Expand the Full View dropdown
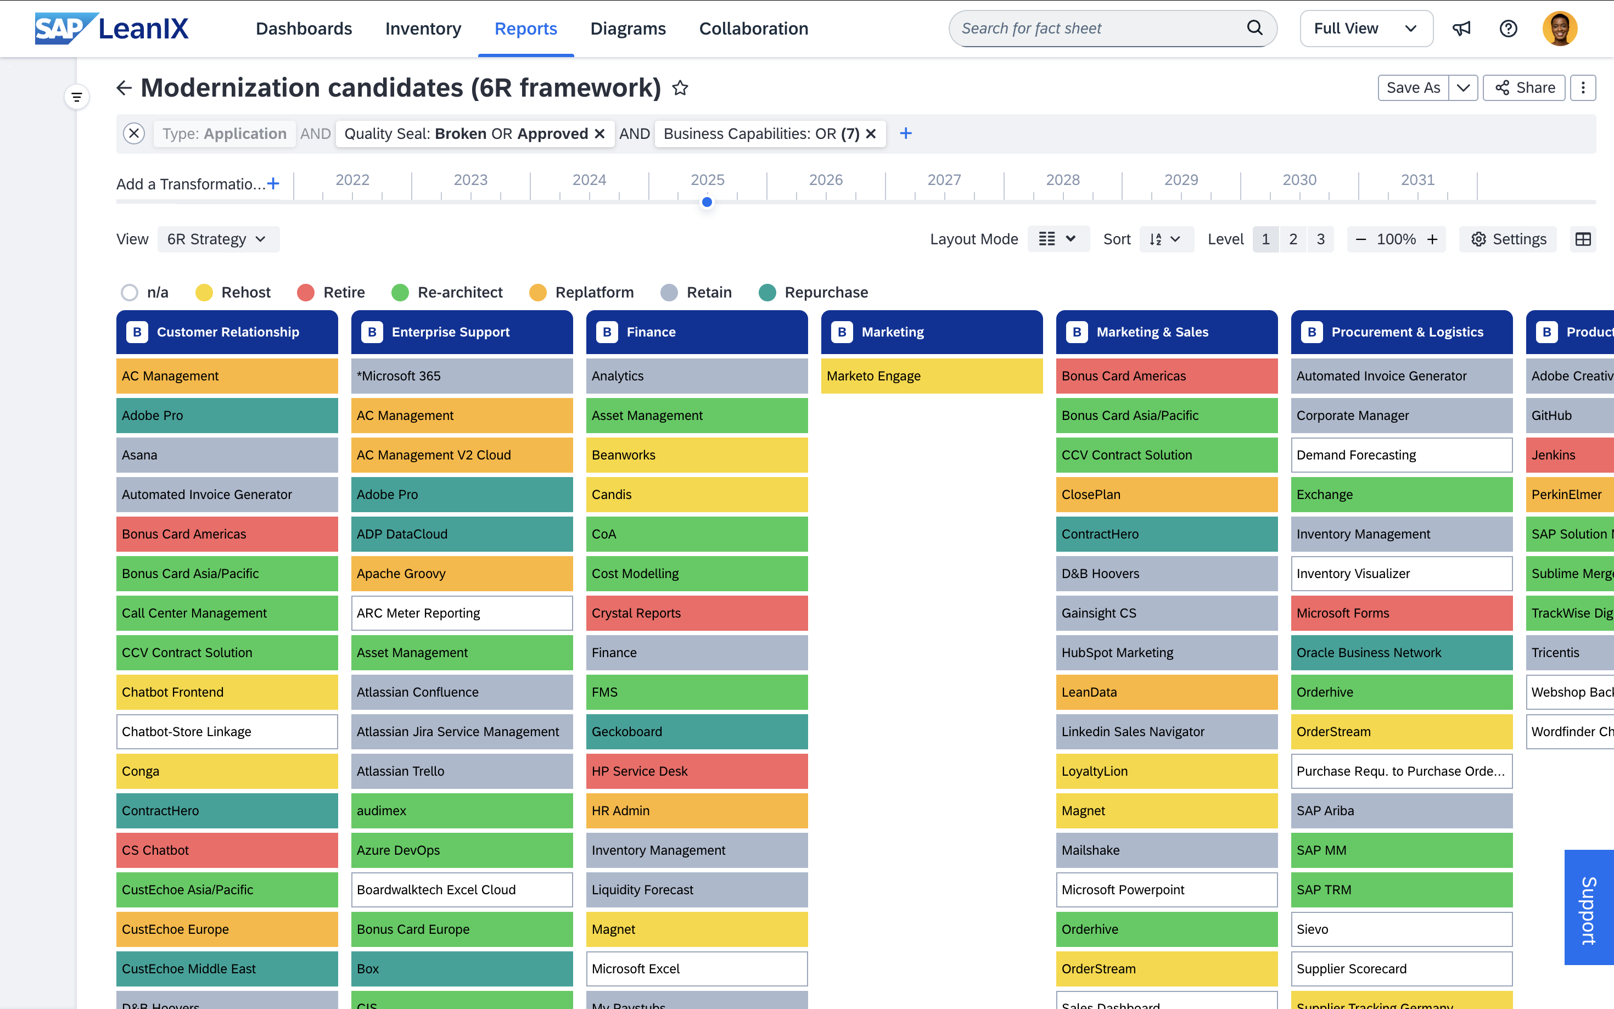The height and width of the screenshot is (1009, 1614). pyautogui.click(x=1365, y=29)
